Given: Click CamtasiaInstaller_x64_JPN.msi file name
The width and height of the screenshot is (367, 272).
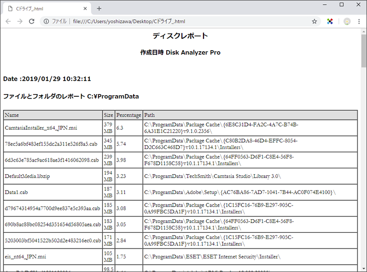Looking at the screenshot, I should point(41,128).
